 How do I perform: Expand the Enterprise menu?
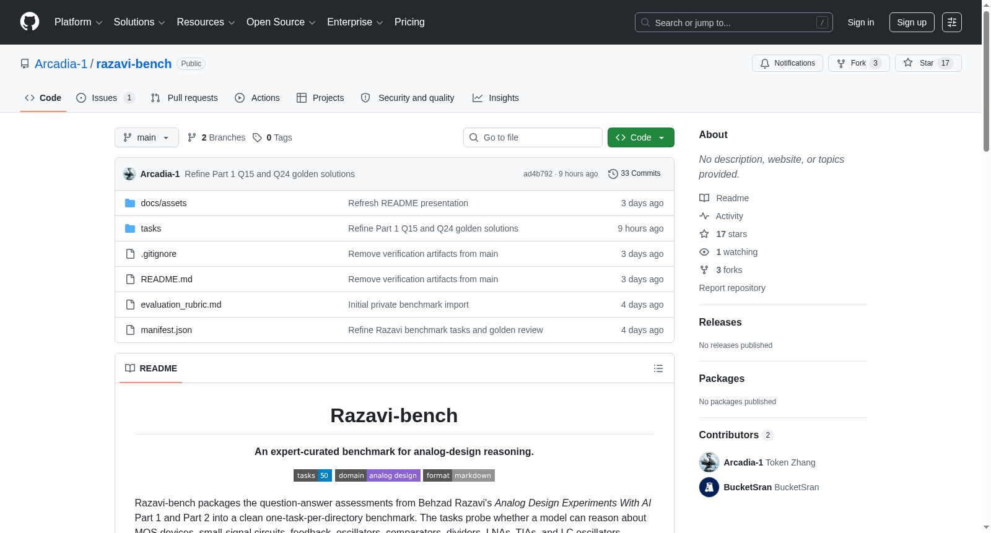coord(355,22)
